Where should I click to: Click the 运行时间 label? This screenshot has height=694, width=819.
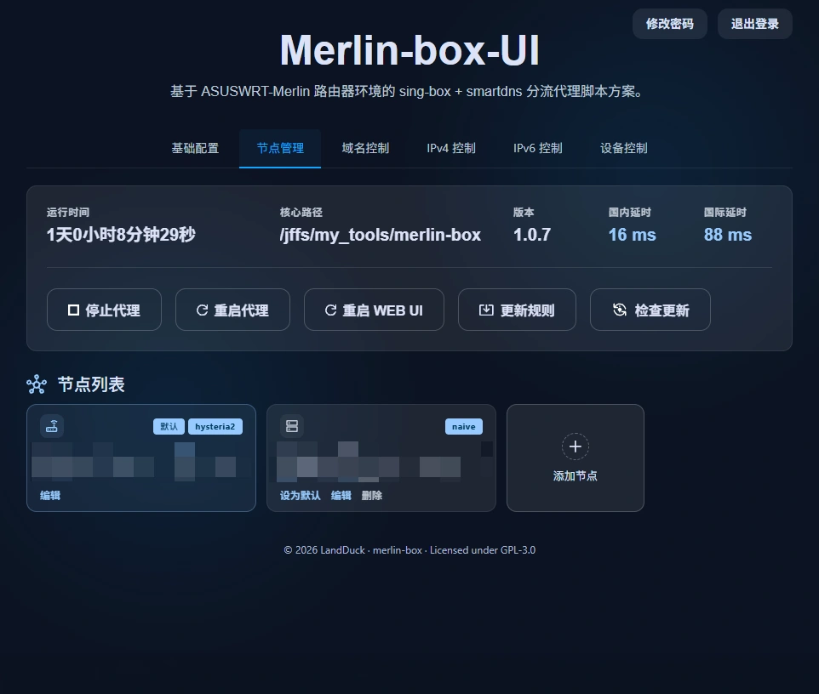(68, 213)
